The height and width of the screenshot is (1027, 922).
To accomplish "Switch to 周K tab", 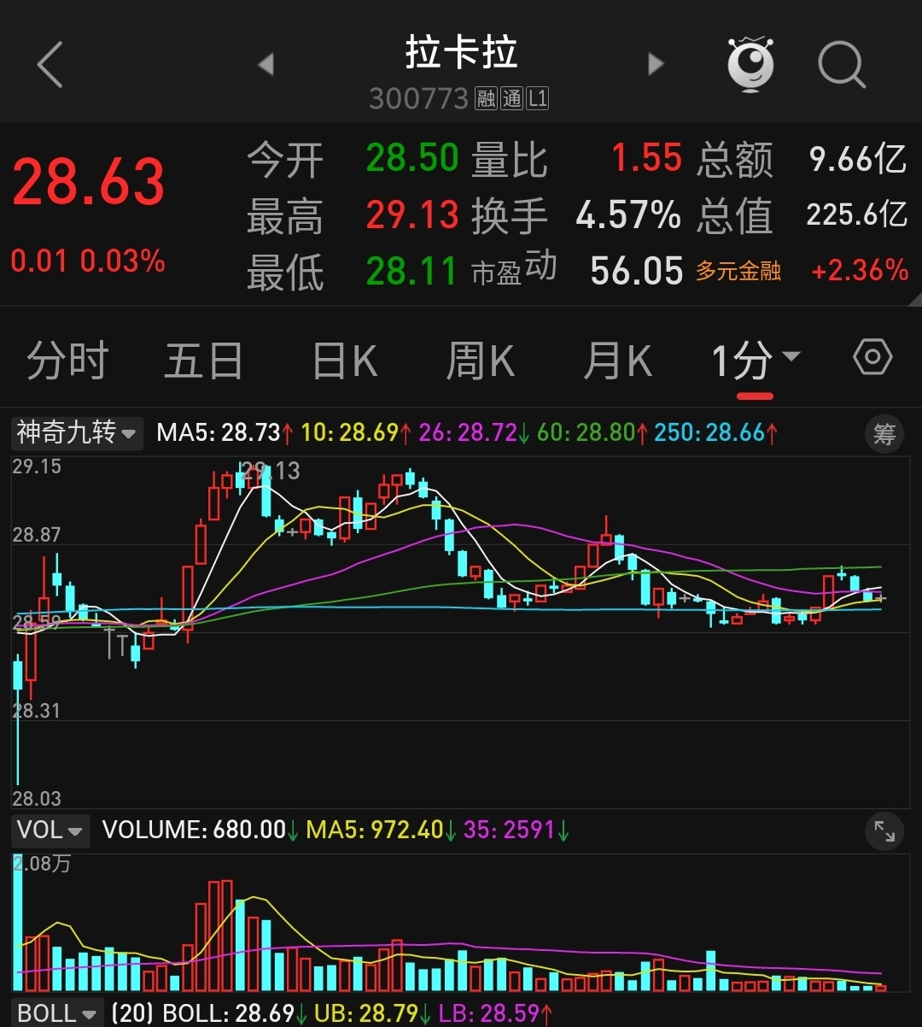I will (x=481, y=361).
